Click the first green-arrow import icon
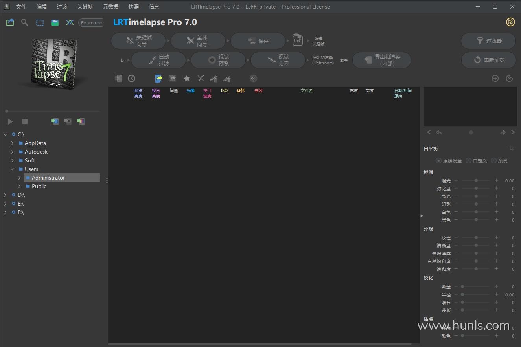 55,121
